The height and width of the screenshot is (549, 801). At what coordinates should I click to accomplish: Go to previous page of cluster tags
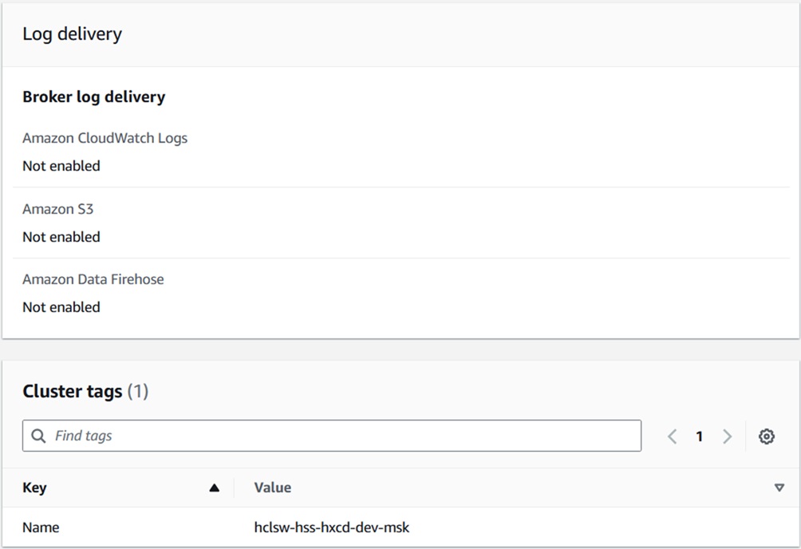[672, 436]
